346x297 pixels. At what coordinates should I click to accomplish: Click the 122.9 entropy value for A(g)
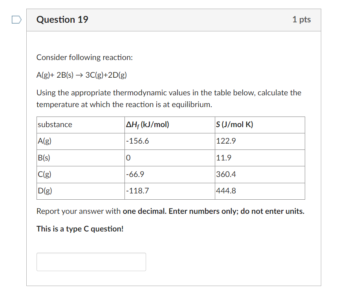(x=225, y=141)
